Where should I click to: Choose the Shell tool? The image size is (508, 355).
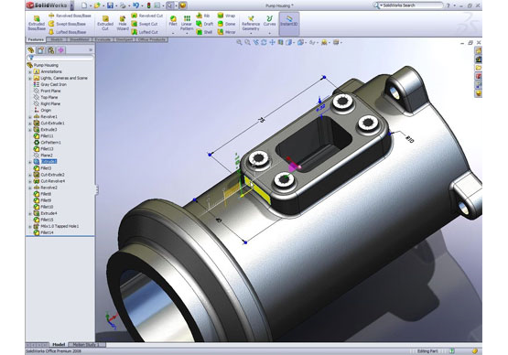click(204, 32)
